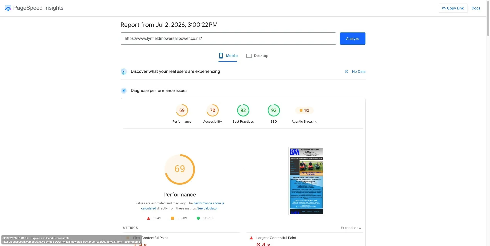Click the URL input field

click(228, 39)
